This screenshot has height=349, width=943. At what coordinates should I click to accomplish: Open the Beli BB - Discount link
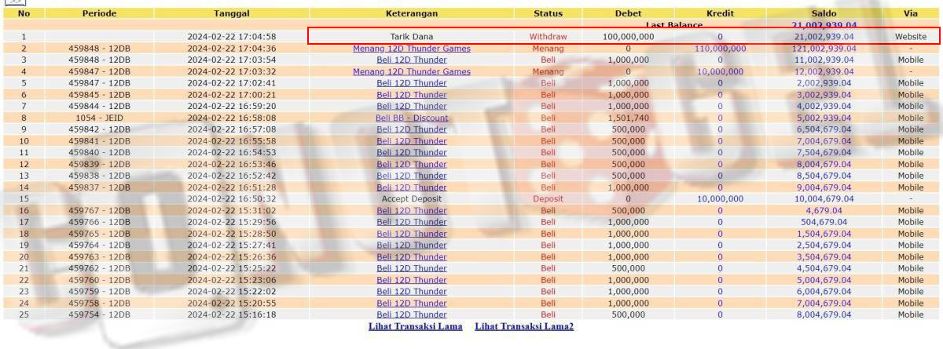coord(412,118)
